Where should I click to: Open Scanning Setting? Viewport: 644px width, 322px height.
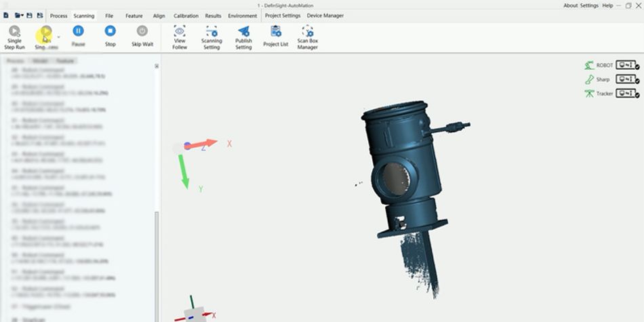[x=212, y=31]
